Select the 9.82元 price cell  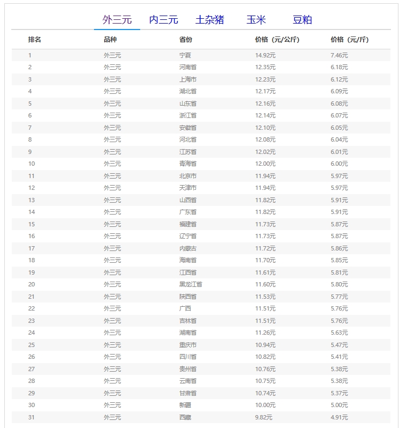[x=264, y=417]
